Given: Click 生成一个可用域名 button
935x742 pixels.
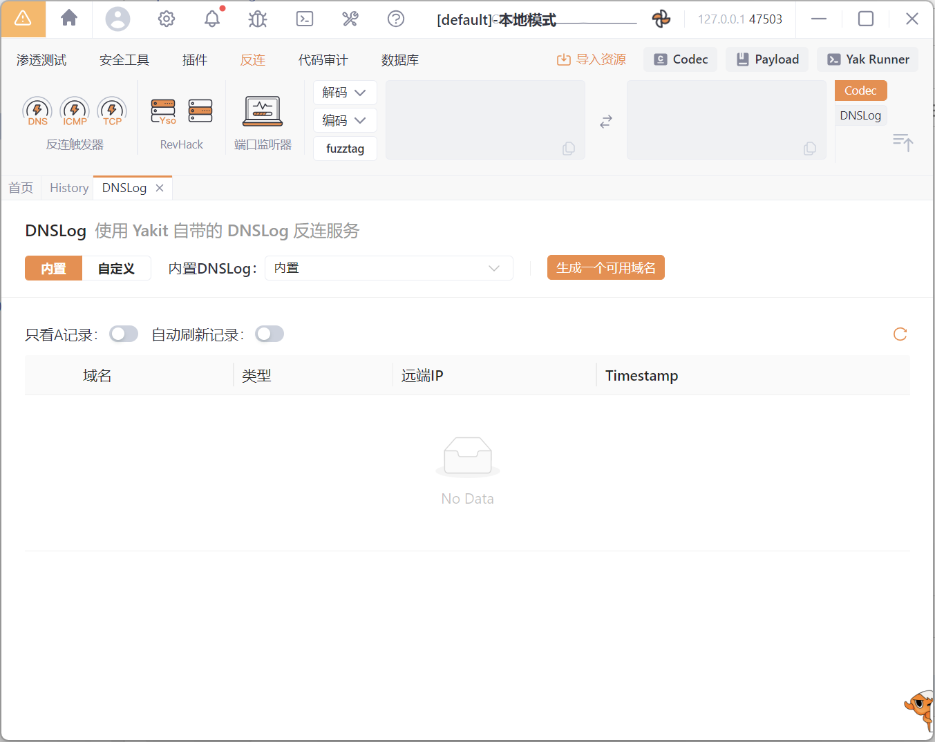Looking at the screenshot, I should coord(606,268).
